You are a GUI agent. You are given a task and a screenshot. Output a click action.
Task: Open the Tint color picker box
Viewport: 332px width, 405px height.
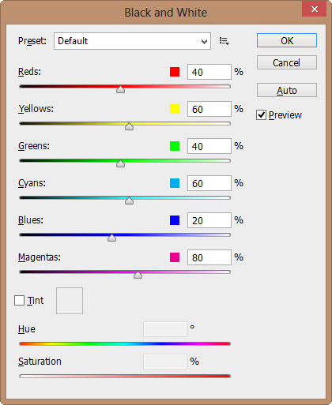click(70, 301)
